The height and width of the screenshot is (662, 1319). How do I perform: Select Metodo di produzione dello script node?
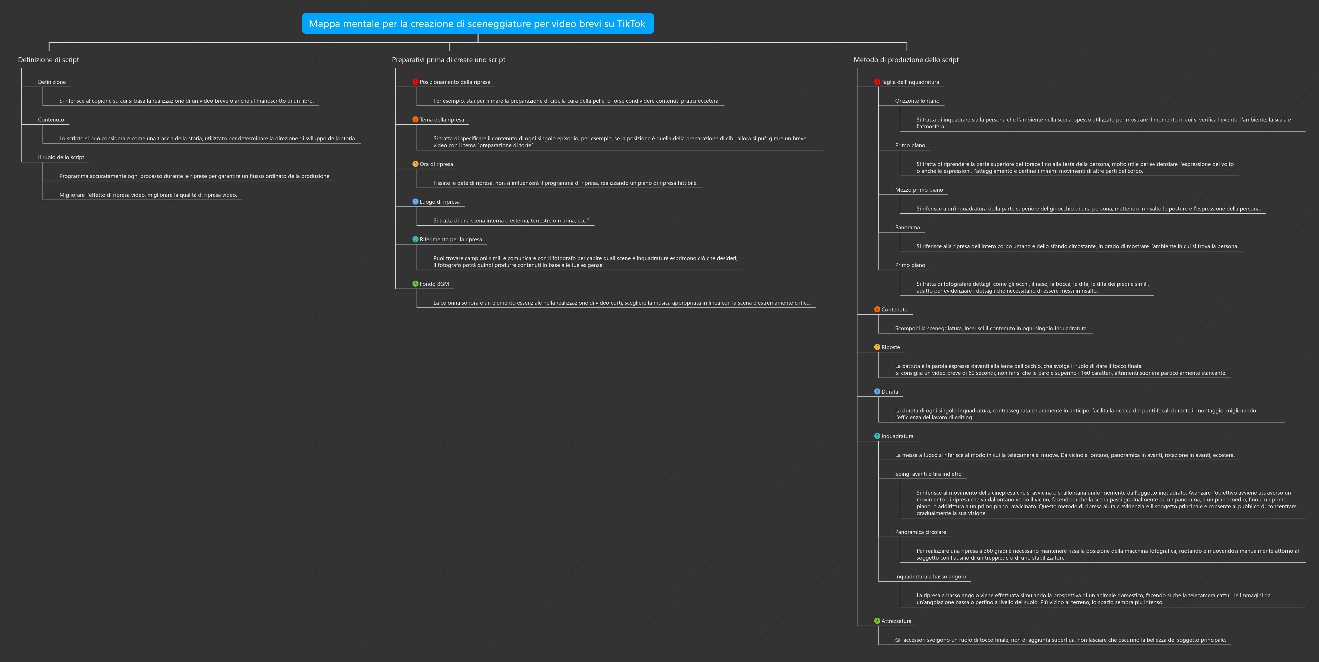[906, 60]
